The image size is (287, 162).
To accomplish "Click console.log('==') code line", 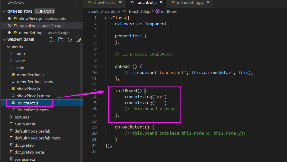I will (146, 97).
